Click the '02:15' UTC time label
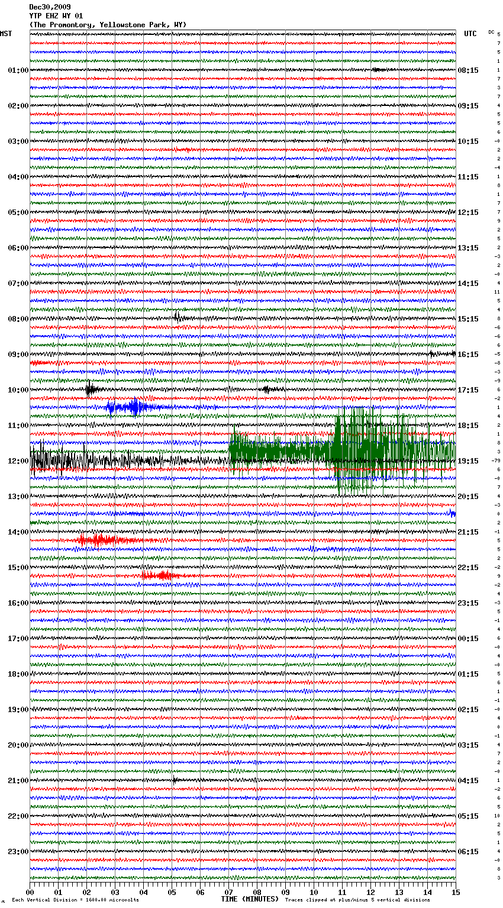The height and width of the screenshot is (908, 503). coord(468,710)
